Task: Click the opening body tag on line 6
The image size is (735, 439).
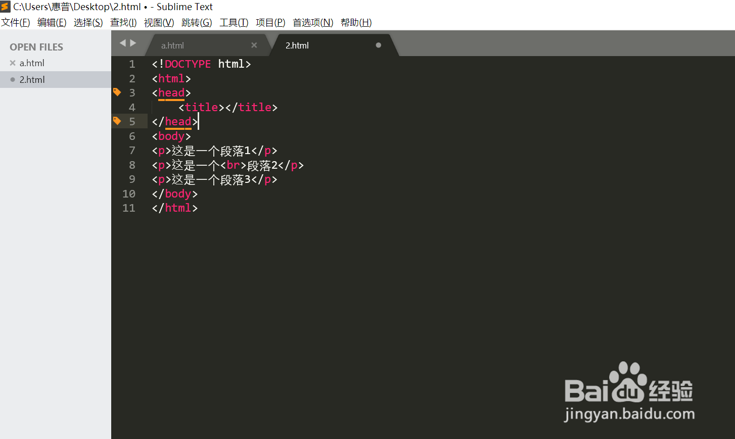Action: pyautogui.click(x=171, y=136)
